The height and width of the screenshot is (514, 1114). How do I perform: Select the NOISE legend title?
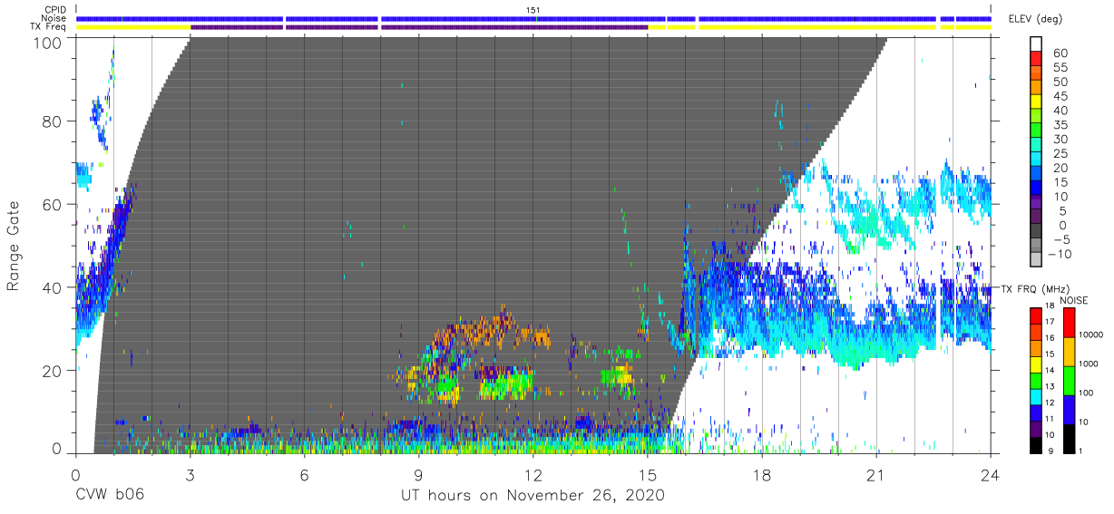tap(1072, 300)
